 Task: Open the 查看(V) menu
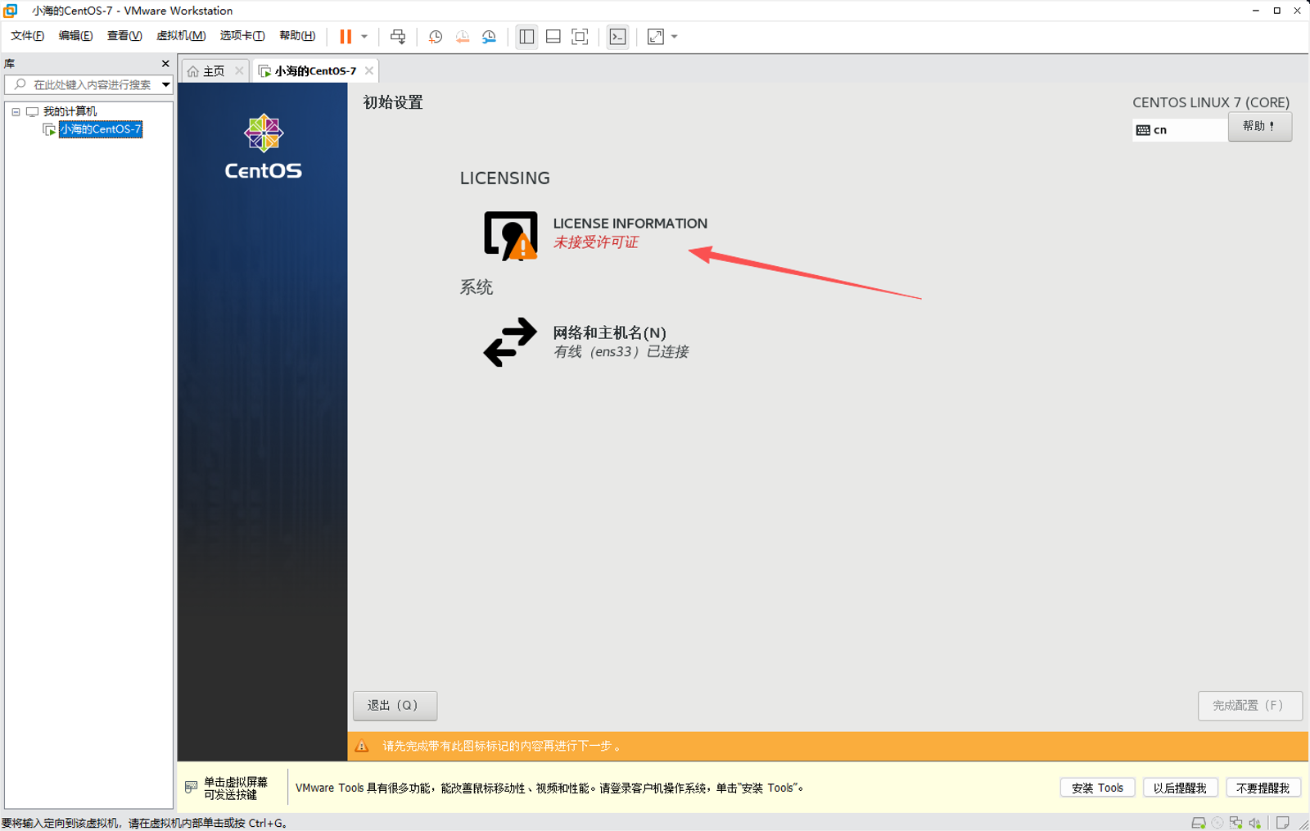coord(124,35)
